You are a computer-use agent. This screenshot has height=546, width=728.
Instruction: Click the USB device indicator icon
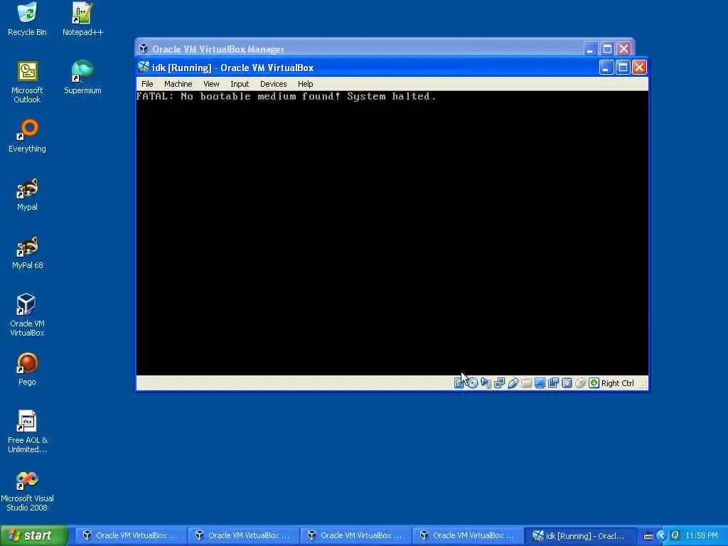513,383
